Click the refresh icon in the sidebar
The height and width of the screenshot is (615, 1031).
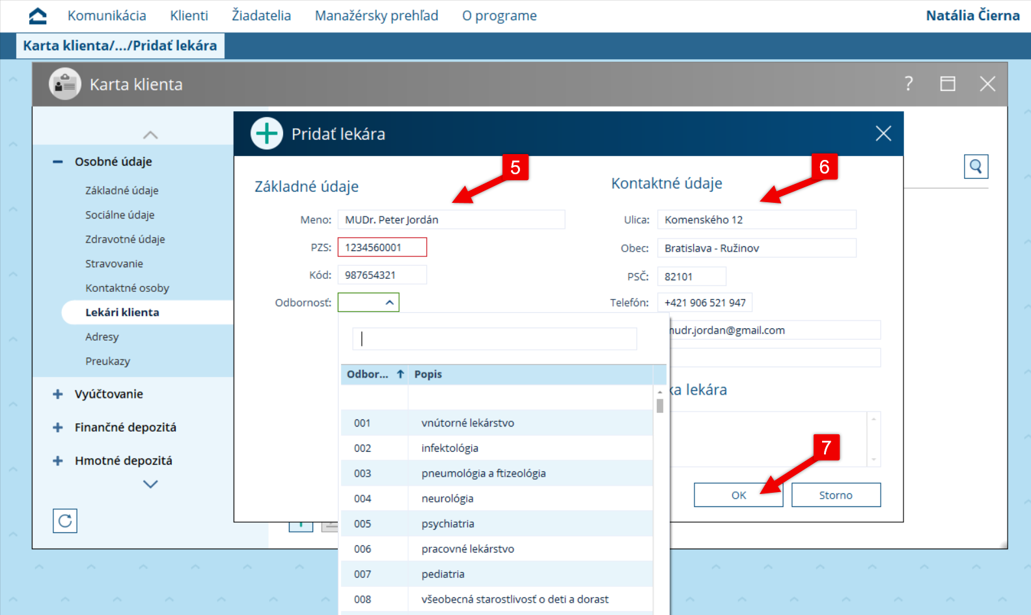point(65,521)
